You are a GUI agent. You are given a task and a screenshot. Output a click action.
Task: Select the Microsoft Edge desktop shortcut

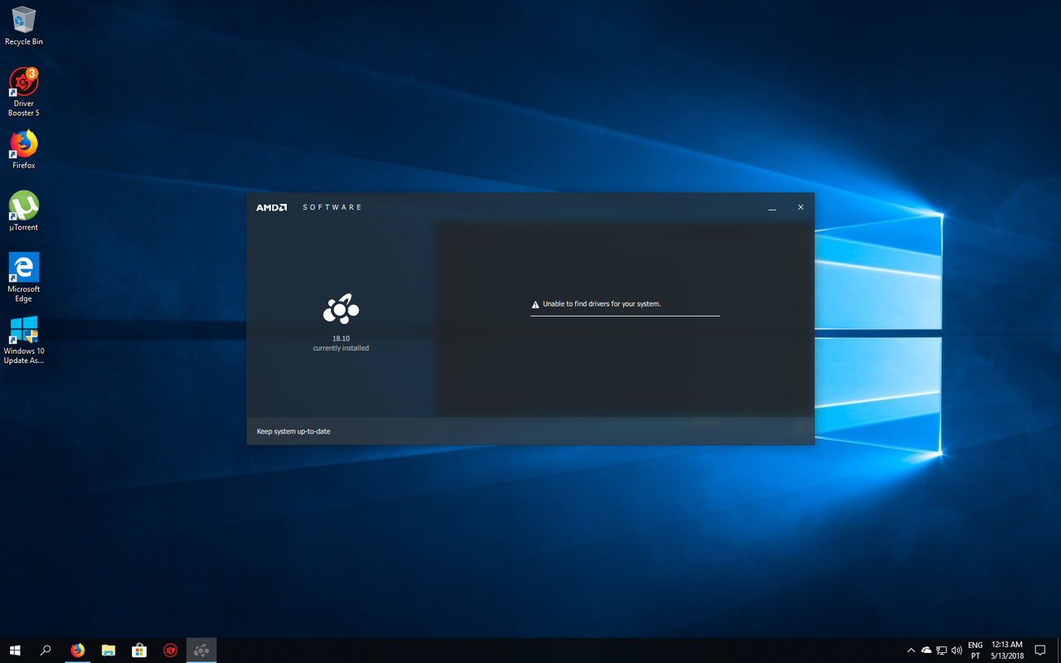(x=24, y=278)
